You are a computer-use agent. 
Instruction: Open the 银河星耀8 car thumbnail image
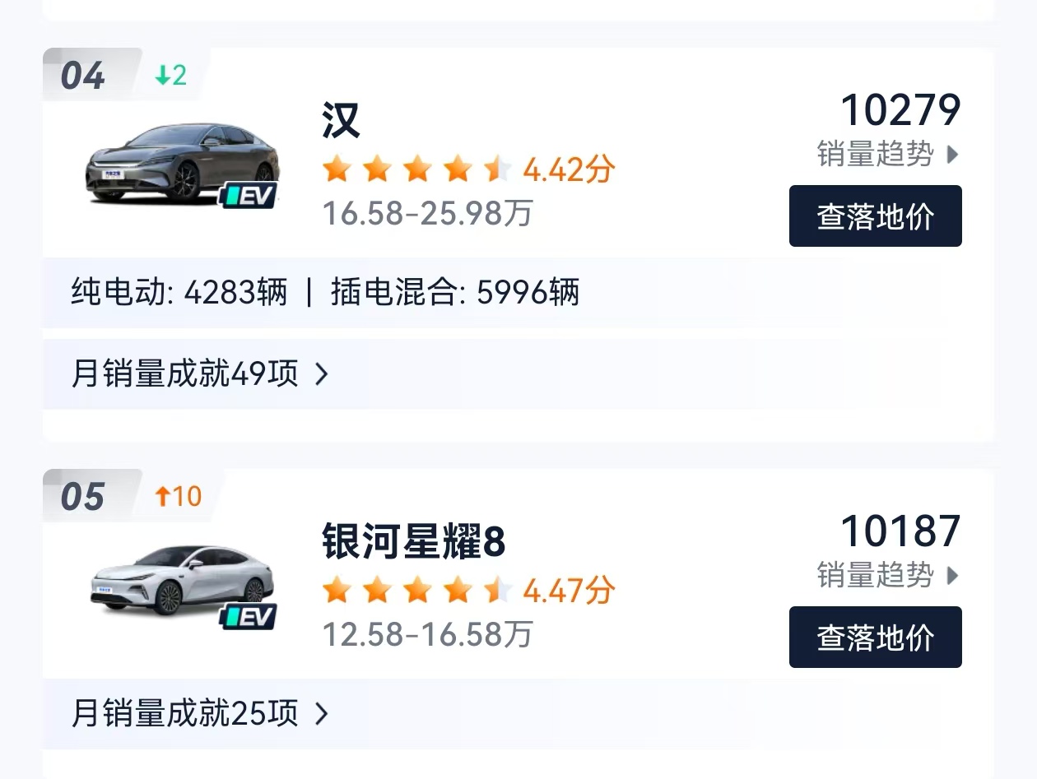coord(182,584)
